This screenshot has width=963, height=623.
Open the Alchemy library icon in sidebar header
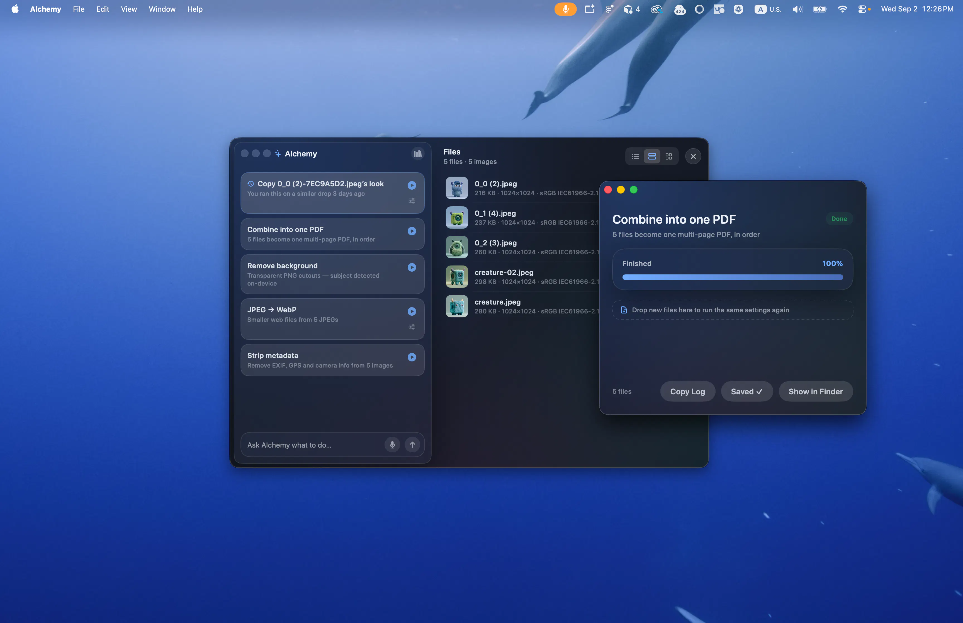[418, 154]
